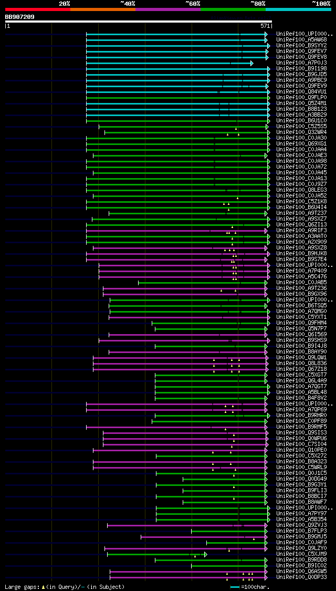
Task: Click the green bar of UniRef100_C5XJM9
Action: pyautogui.click(x=157, y=554)
